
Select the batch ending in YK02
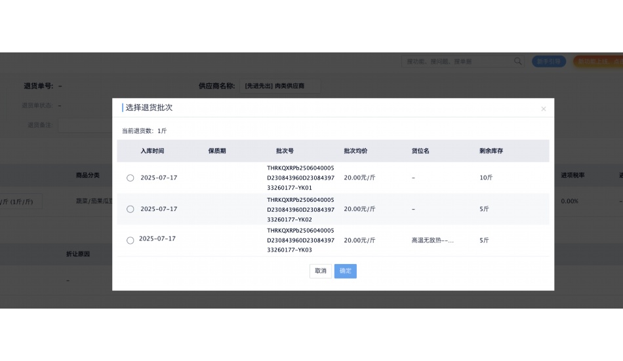tap(131, 209)
